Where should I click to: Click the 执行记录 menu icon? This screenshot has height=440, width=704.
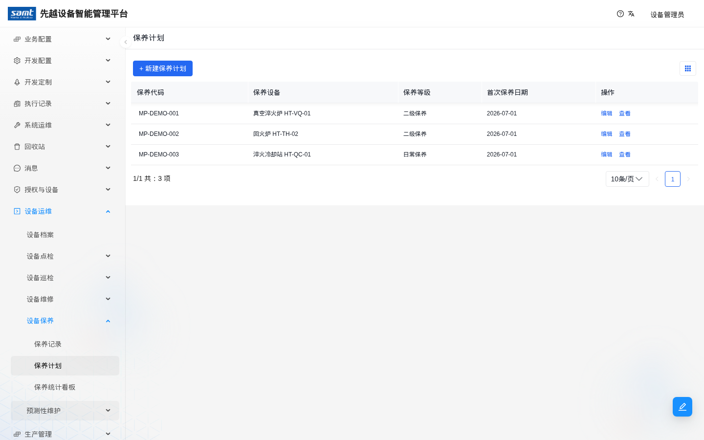click(17, 104)
